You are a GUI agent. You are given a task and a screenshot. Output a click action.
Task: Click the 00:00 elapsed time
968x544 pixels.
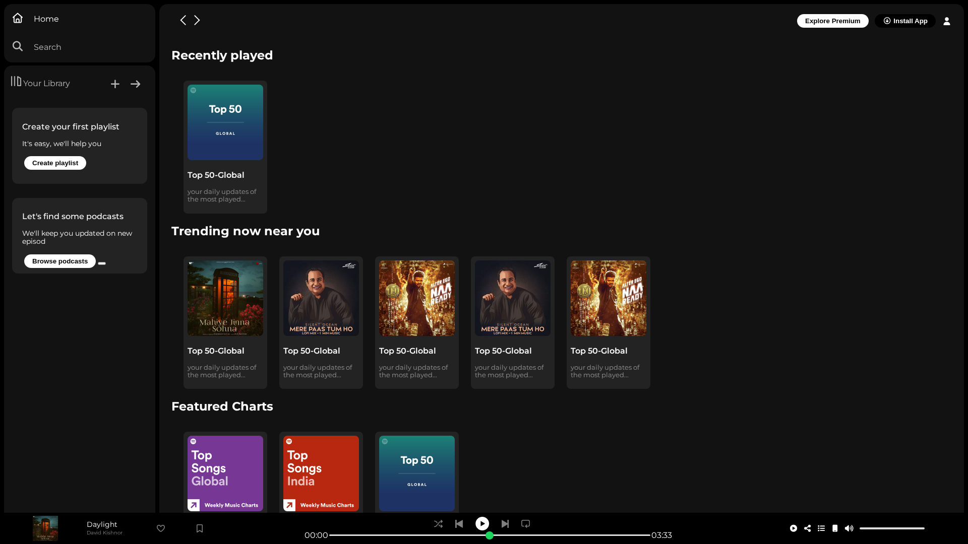[316, 535]
